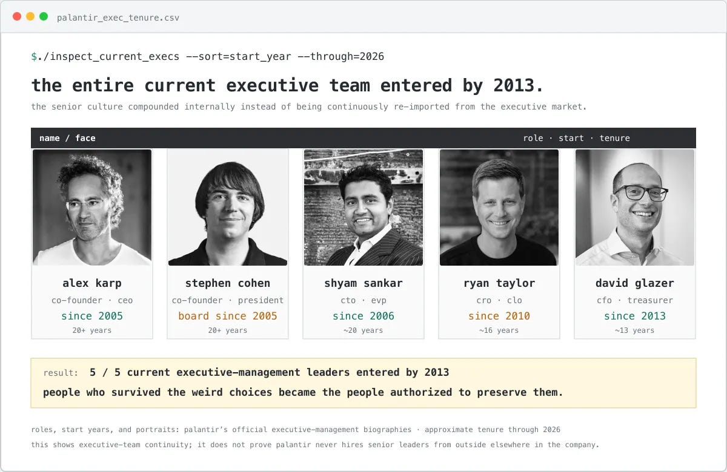Click the 'name / face' column header
This screenshot has width=727, height=472.
point(67,138)
